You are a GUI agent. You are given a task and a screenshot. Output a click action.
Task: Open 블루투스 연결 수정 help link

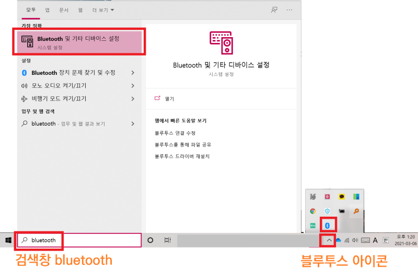[x=175, y=133]
